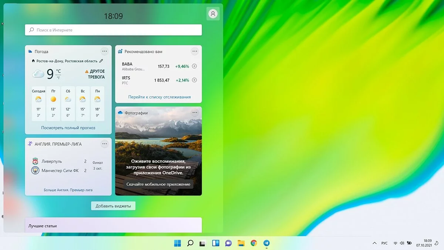Open the ДРУГОЕ ТРЕВОГА weather alert
The width and height of the screenshot is (444, 250).
(x=95, y=74)
